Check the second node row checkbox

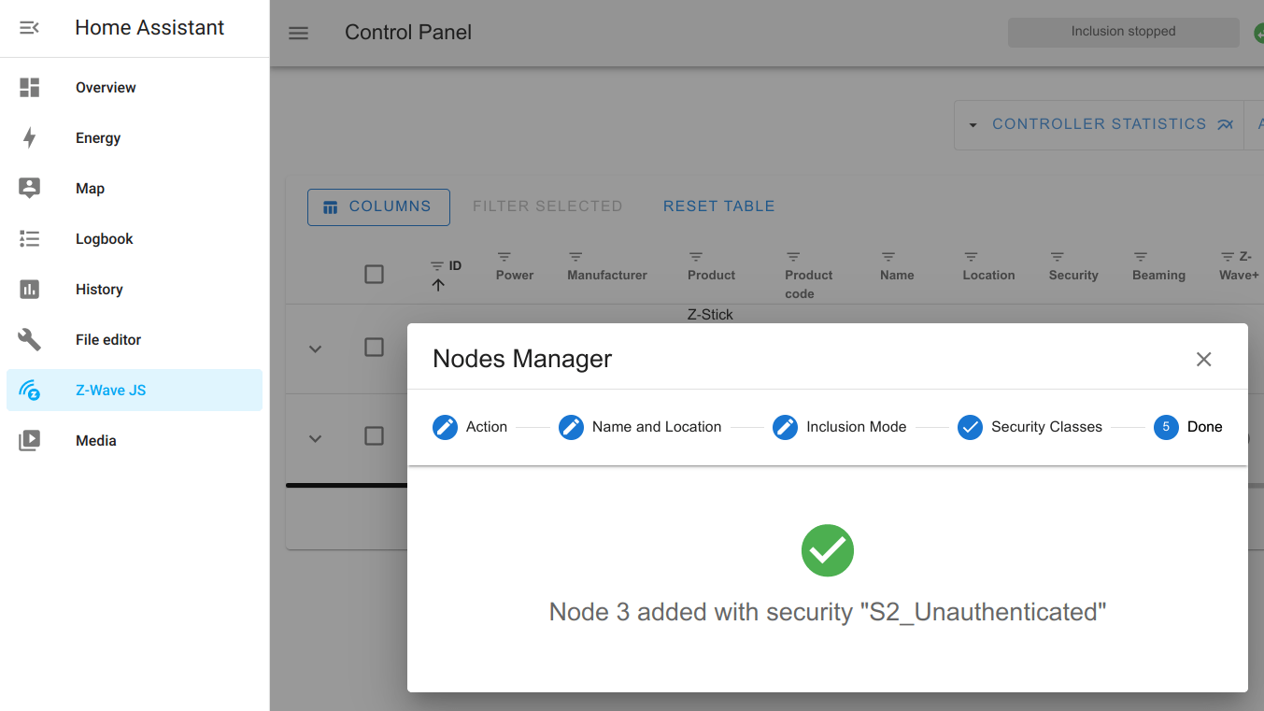pyautogui.click(x=374, y=437)
